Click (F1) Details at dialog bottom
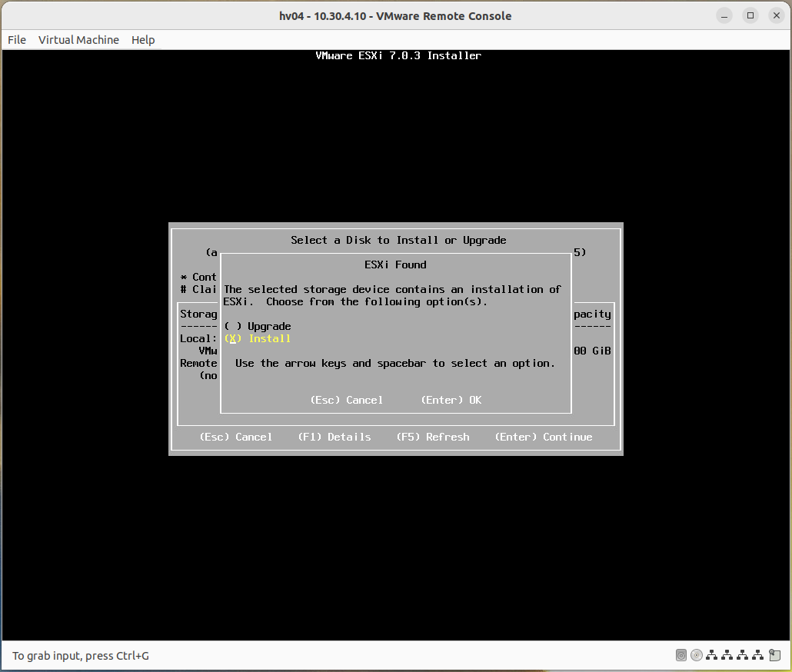This screenshot has width=792, height=672. tap(334, 437)
